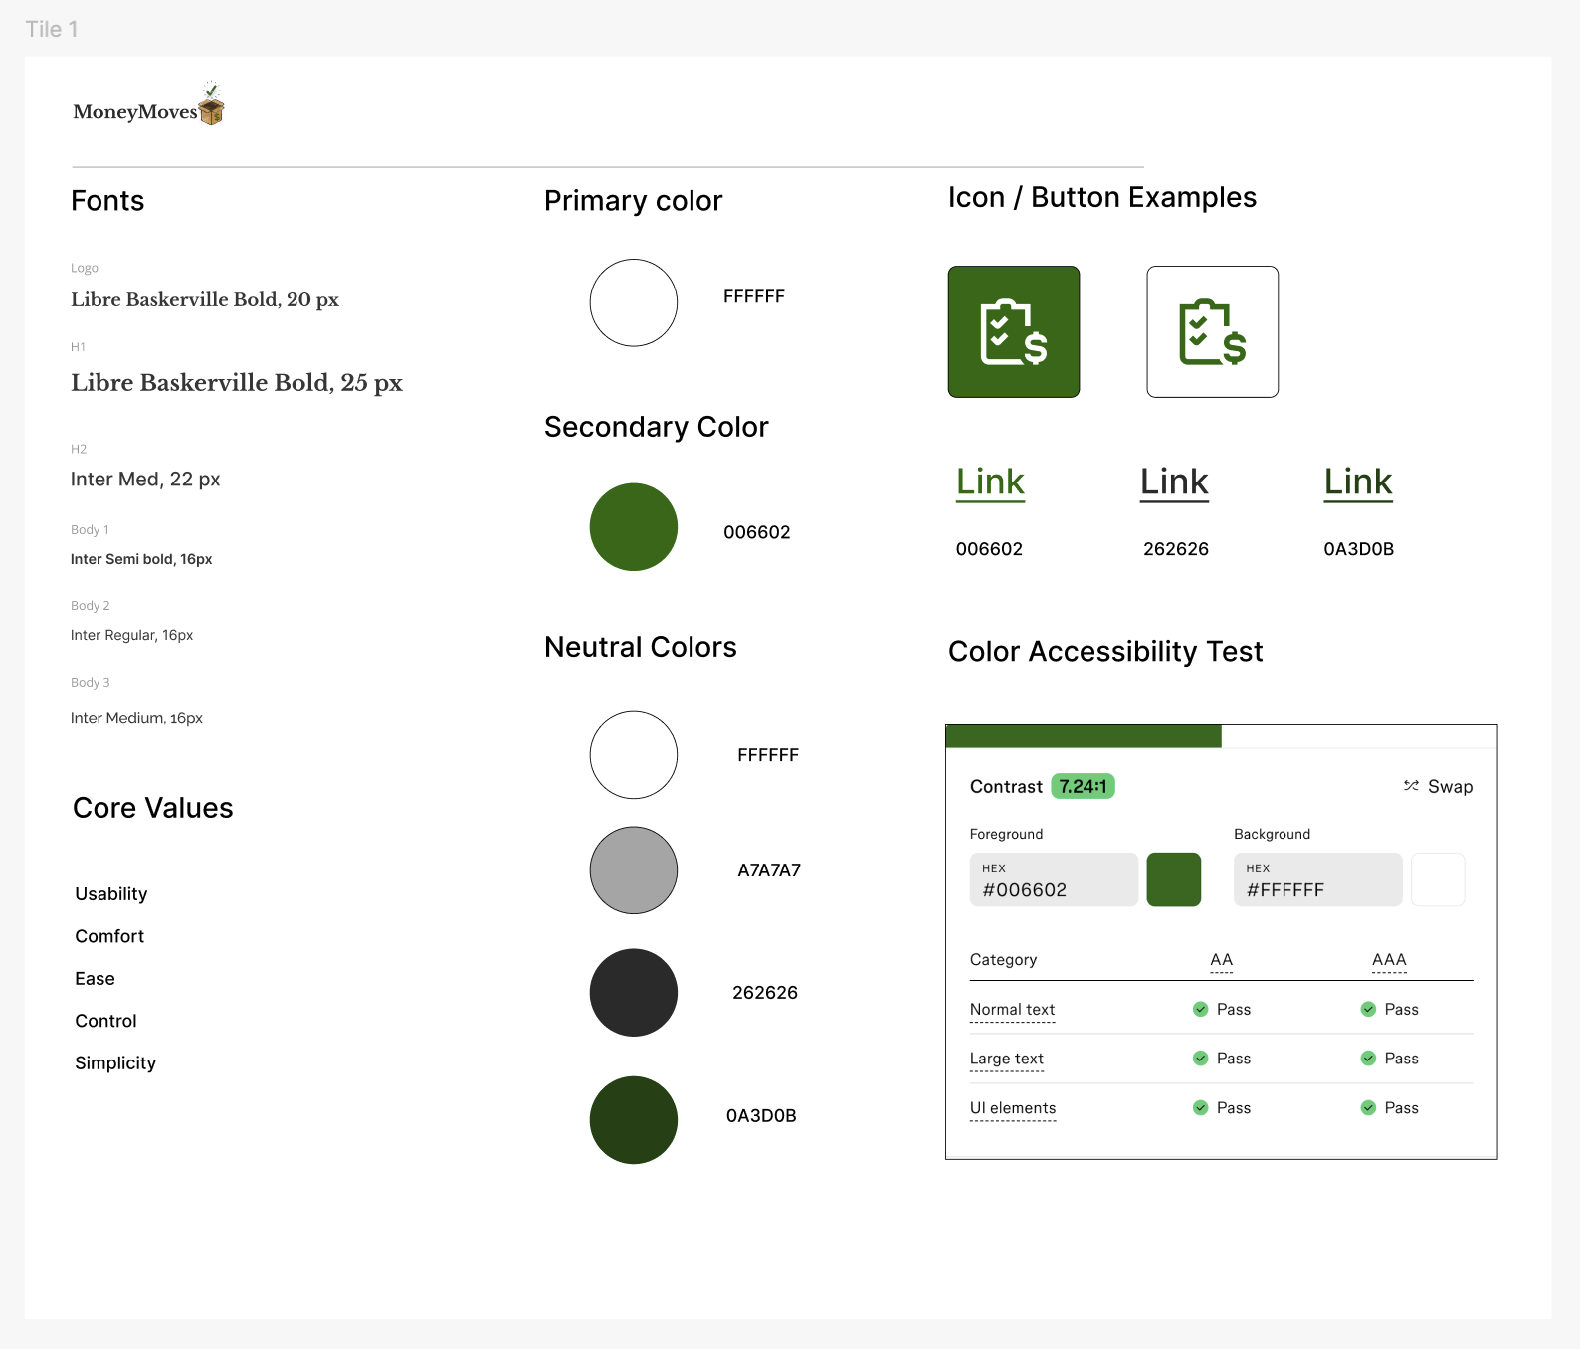The height and width of the screenshot is (1349, 1580).
Task: Click the dark green Link labeled 0A3D0B
Action: point(1358,482)
